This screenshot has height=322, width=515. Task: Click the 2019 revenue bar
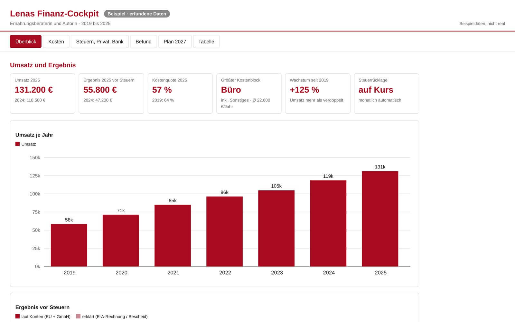(69, 245)
